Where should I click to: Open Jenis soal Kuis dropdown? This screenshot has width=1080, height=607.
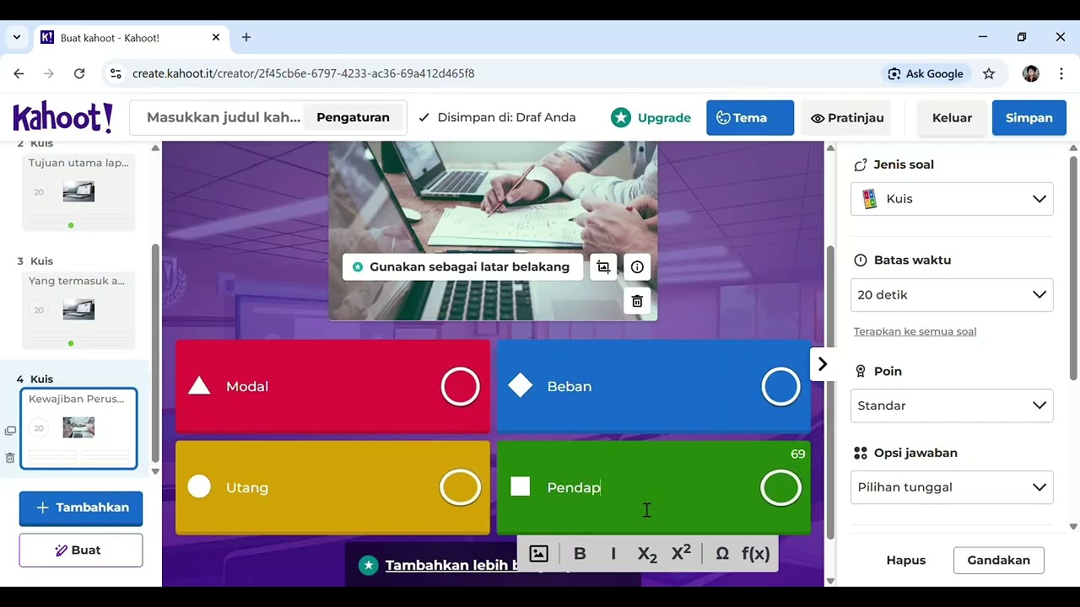pos(952,199)
